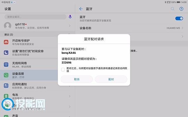
Task: Expand the qzh118 account chevron
Action: pyautogui.click(x=70, y=26)
